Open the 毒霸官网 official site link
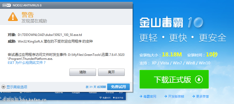The height and width of the screenshot is (104, 234). [x=148, y=96]
